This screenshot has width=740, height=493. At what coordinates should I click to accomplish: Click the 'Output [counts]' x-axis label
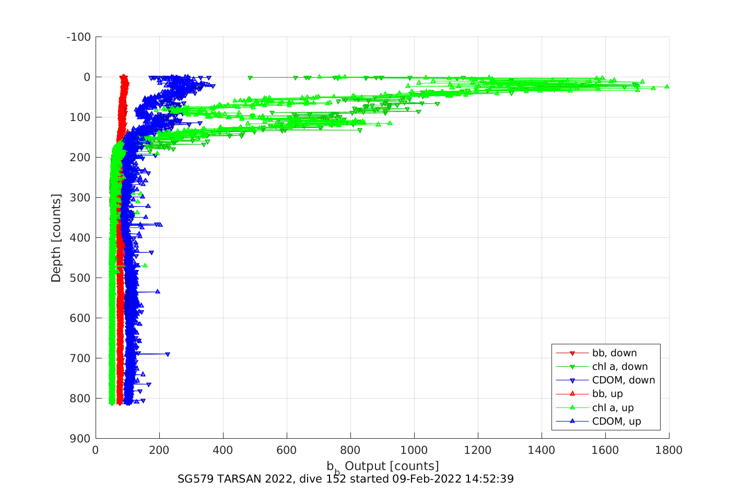392,466
